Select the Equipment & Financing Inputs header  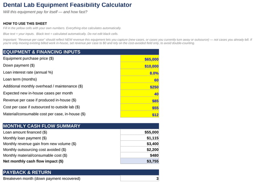click(x=81, y=52)
